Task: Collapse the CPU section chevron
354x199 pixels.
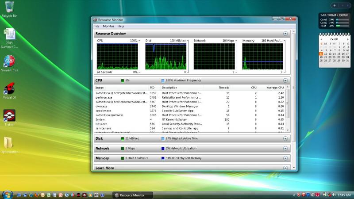Action: coord(285,80)
